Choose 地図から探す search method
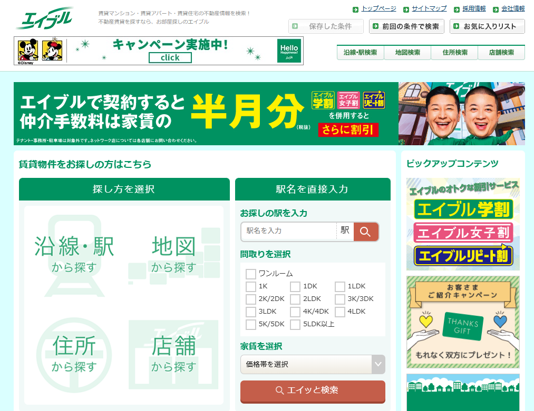This screenshot has width=534, height=411. (173, 255)
